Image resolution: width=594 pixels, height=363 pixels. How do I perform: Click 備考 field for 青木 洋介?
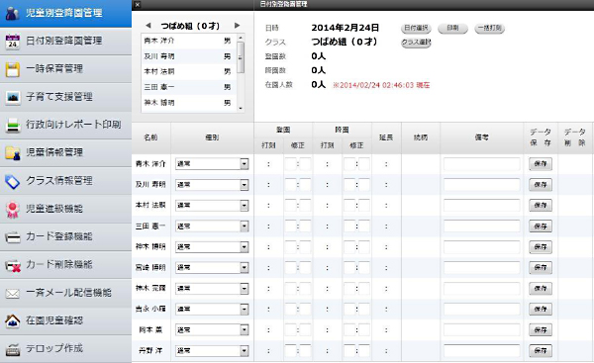pyautogui.click(x=482, y=164)
